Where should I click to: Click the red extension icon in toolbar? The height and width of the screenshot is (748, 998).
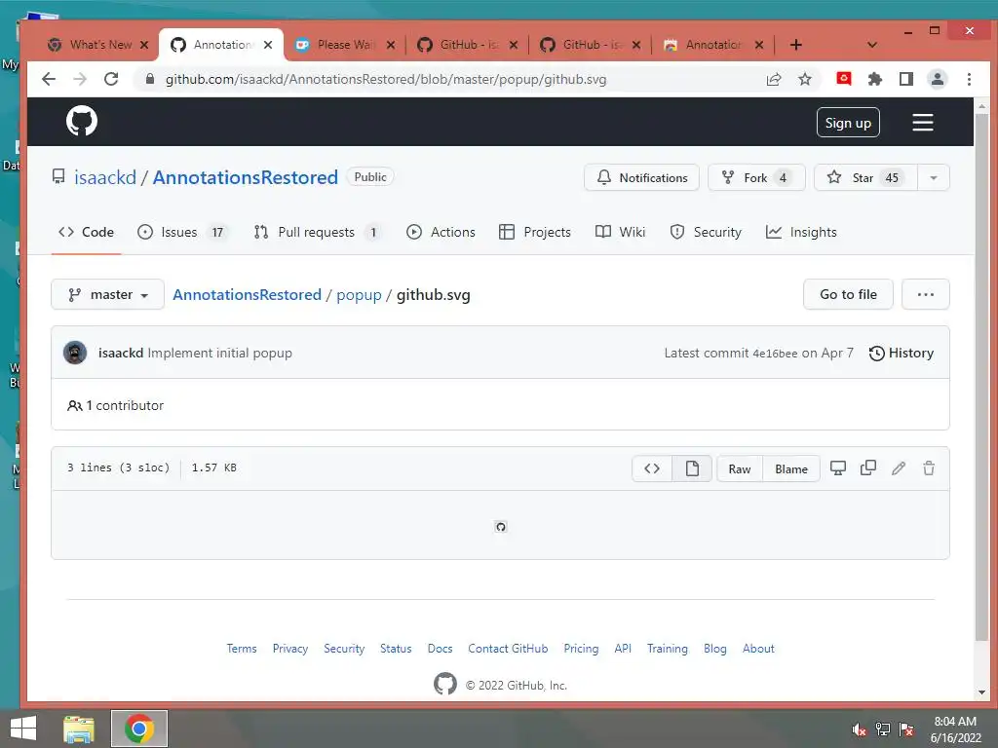click(843, 78)
